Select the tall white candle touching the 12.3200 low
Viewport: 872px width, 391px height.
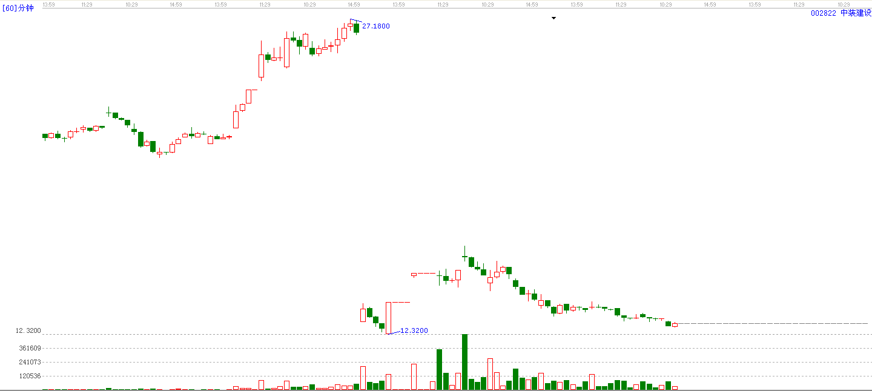click(388, 317)
